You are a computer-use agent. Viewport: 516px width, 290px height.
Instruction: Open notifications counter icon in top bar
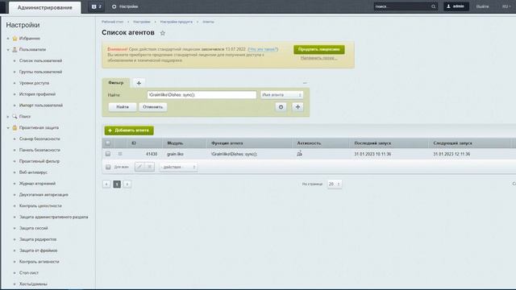[96, 6]
